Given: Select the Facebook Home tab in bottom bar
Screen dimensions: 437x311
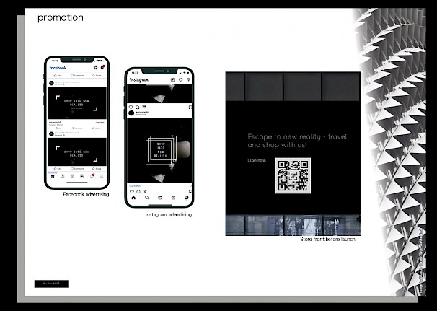Looking at the screenshot, I should [x=52, y=175].
